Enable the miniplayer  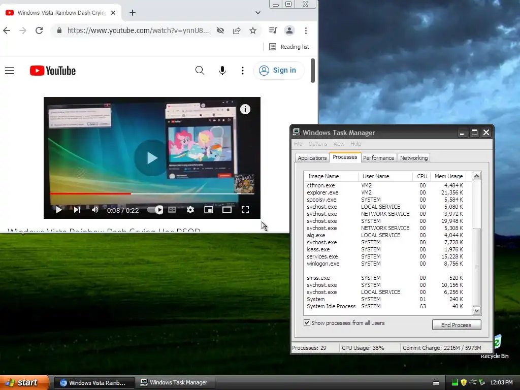pyautogui.click(x=209, y=210)
